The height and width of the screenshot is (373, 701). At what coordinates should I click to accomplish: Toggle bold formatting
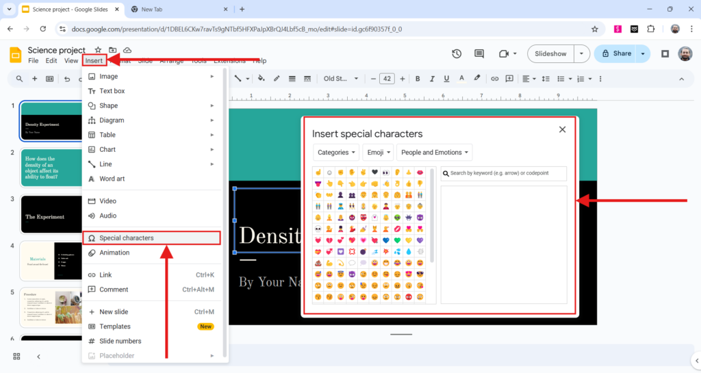coord(418,79)
